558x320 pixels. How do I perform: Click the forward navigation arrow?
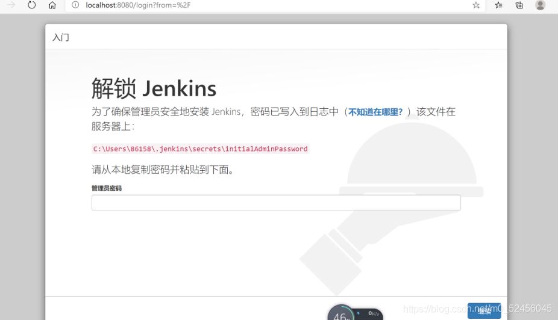[x=11, y=5]
